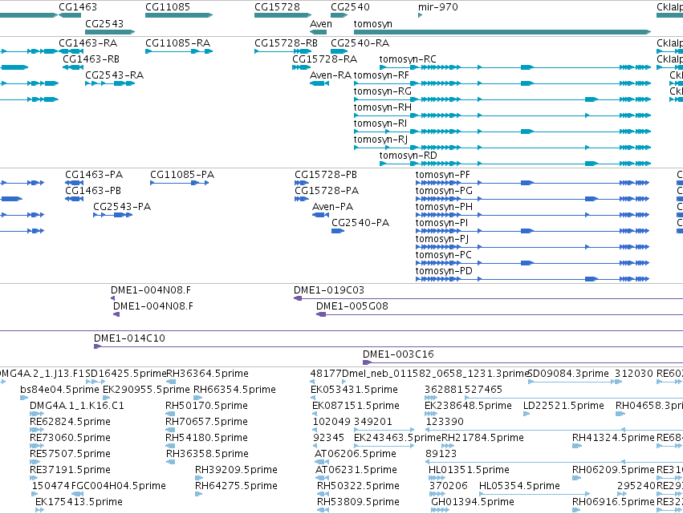Image resolution: width=683 pixels, height=514 pixels.
Task: Select EST RH66354.5prime
Action: tap(197, 398)
